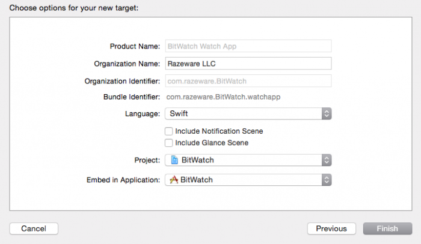This screenshot has width=421, height=244.
Task: Click the BitWatch project file icon
Action: point(174,160)
